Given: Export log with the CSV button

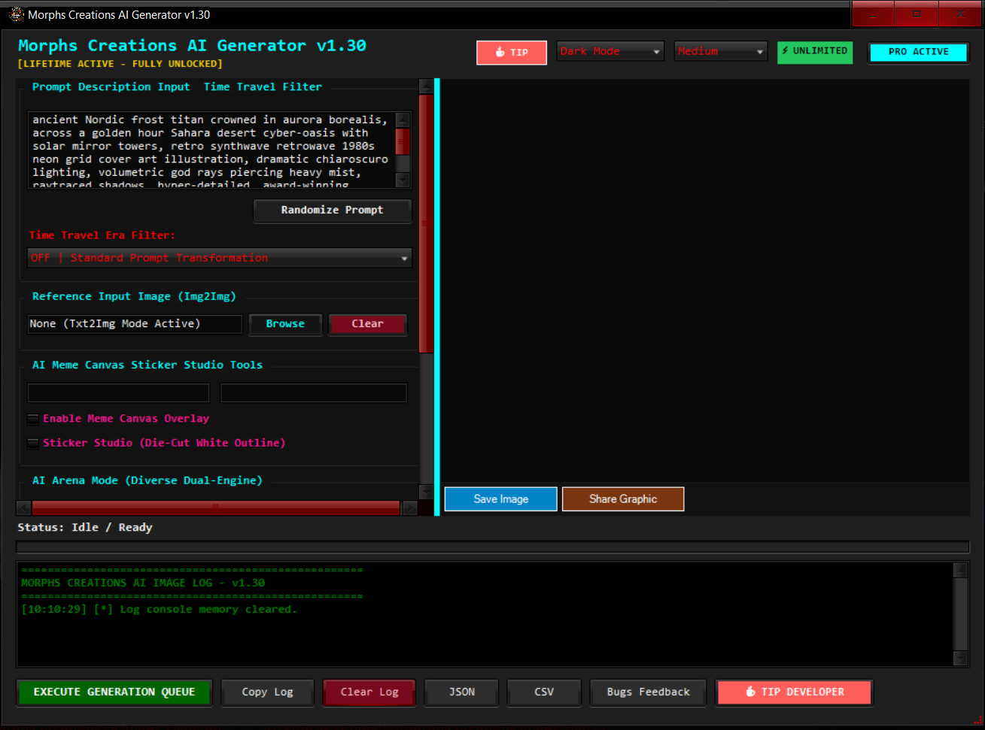Looking at the screenshot, I should click(544, 692).
